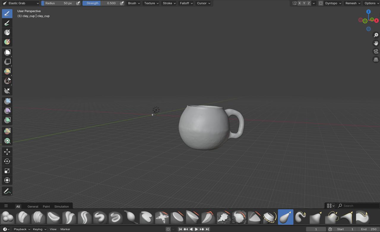Screen dimensions: 380x232
Task: Click the Zoom magnifier viewport icon
Action: point(376,35)
